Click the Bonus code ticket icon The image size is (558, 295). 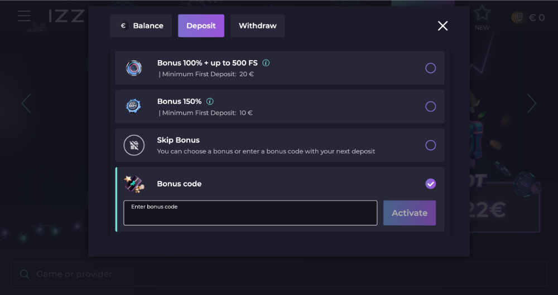(x=134, y=184)
